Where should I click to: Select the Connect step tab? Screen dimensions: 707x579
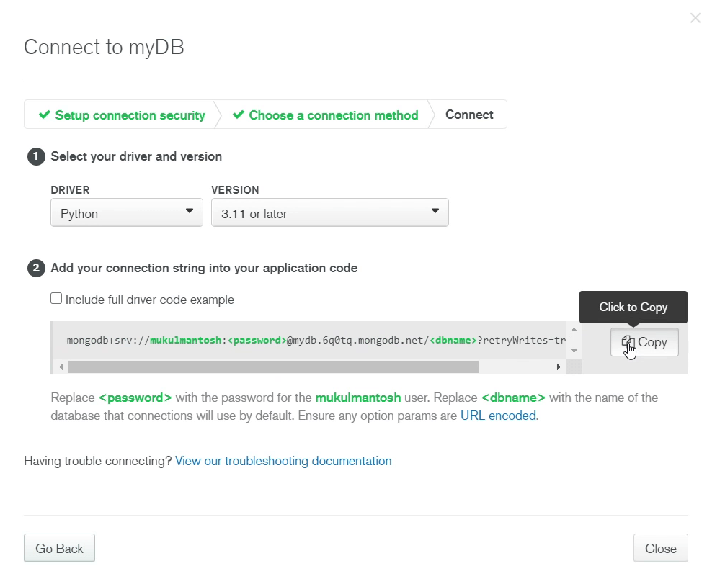click(469, 115)
